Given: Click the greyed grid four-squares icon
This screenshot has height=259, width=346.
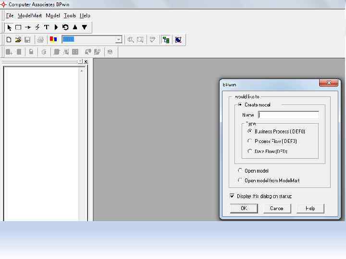Looking at the screenshot, I should click(x=75, y=52).
